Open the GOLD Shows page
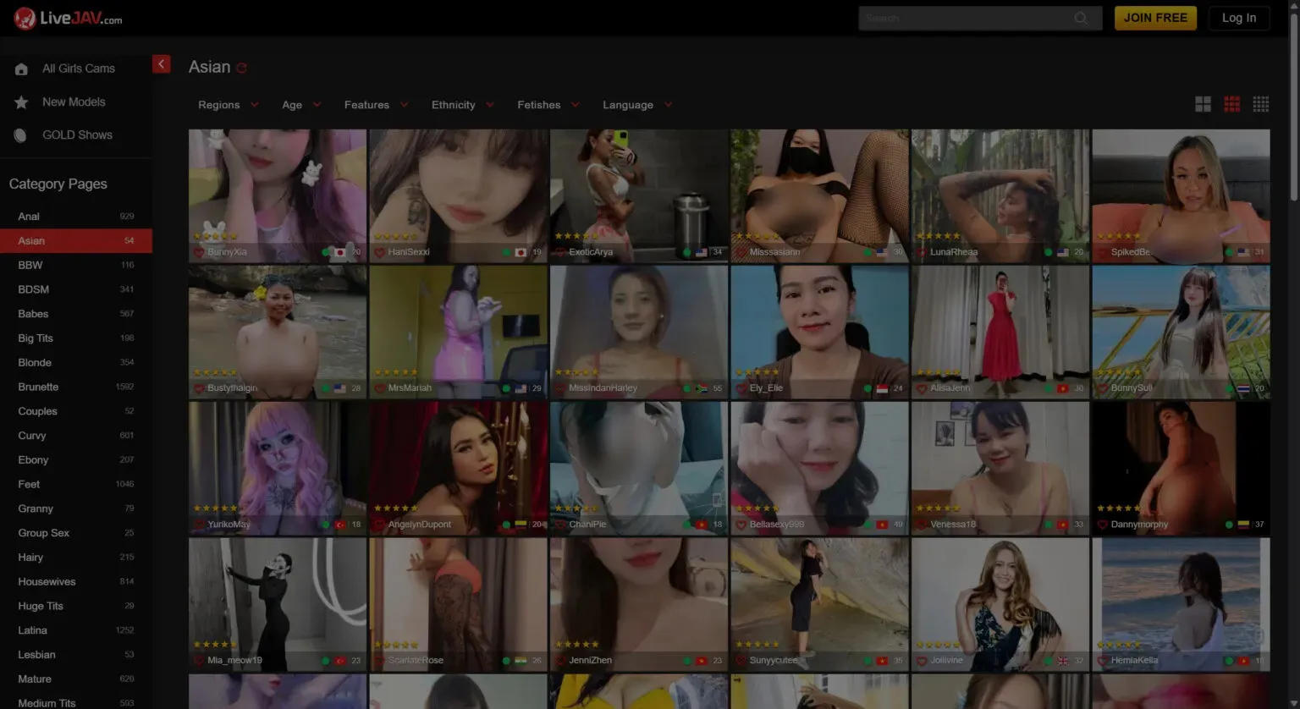 pyautogui.click(x=77, y=135)
